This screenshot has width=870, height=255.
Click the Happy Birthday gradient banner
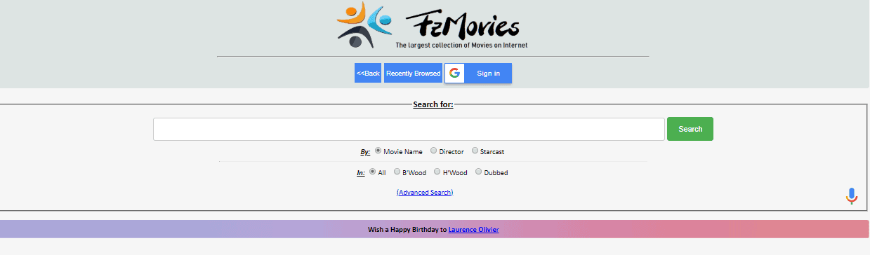tap(435, 229)
